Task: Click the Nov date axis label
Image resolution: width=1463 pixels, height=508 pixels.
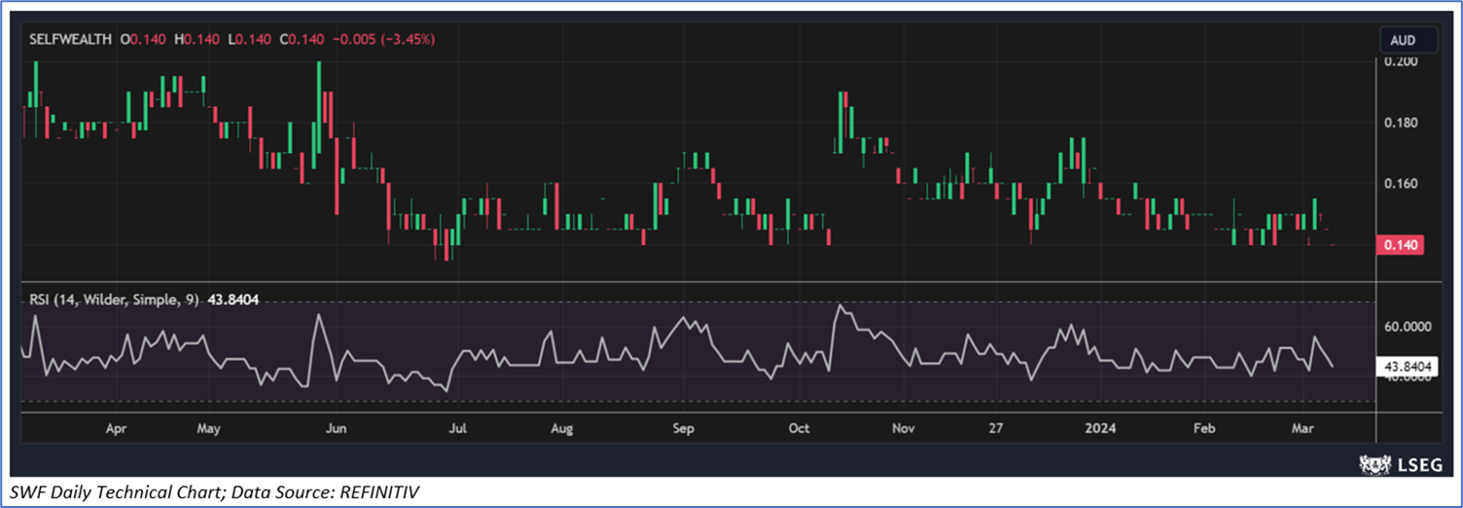Action: [904, 428]
